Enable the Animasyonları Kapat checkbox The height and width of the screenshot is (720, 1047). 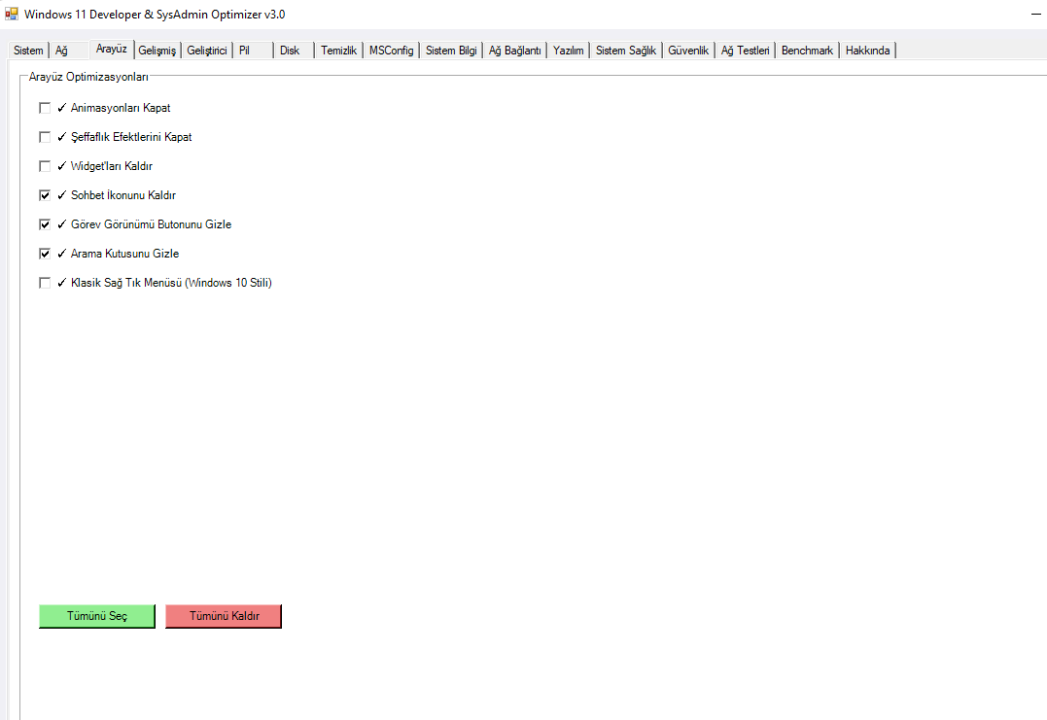point(45,108)
